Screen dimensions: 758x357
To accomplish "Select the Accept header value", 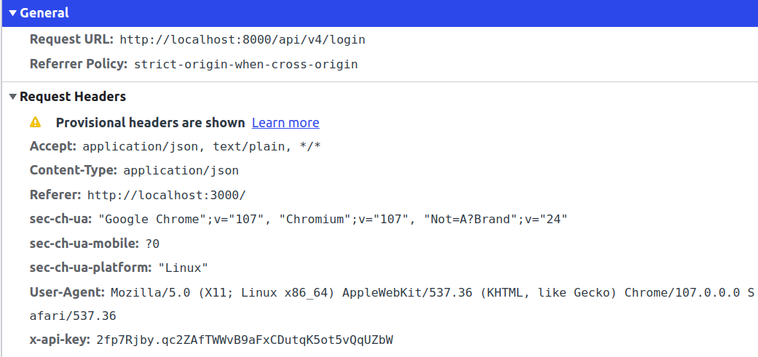I will click(x=202, y=147).
